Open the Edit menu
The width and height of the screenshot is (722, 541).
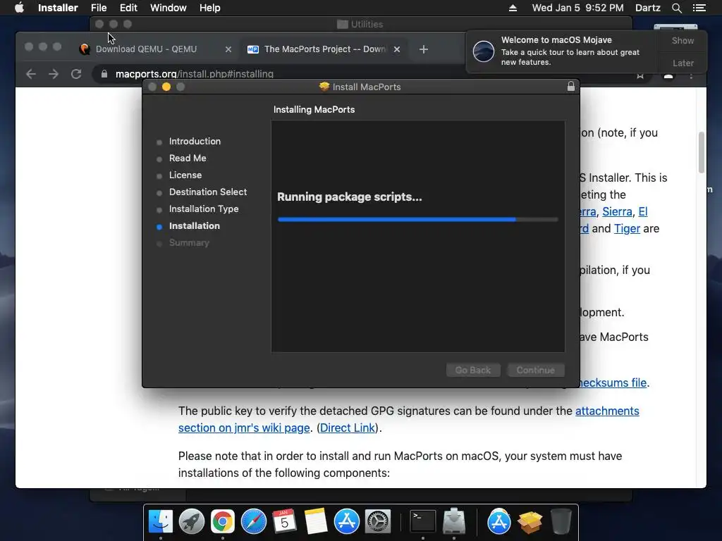(x=128, y=8)
